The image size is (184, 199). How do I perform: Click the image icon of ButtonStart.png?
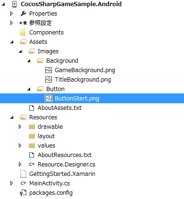pos(49,99)
